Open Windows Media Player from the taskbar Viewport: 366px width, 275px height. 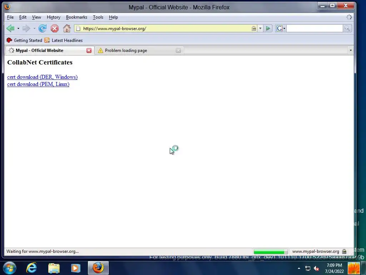[x=76, y=268]
